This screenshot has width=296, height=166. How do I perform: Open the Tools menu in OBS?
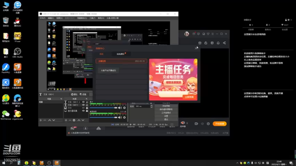coord(92,18)
